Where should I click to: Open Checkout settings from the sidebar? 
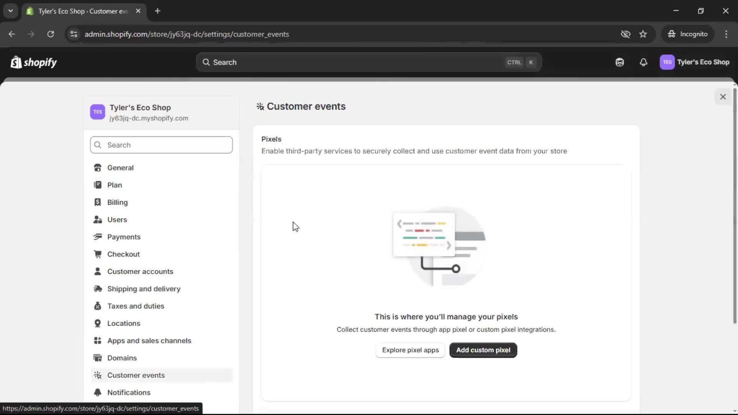click(124, 254)
